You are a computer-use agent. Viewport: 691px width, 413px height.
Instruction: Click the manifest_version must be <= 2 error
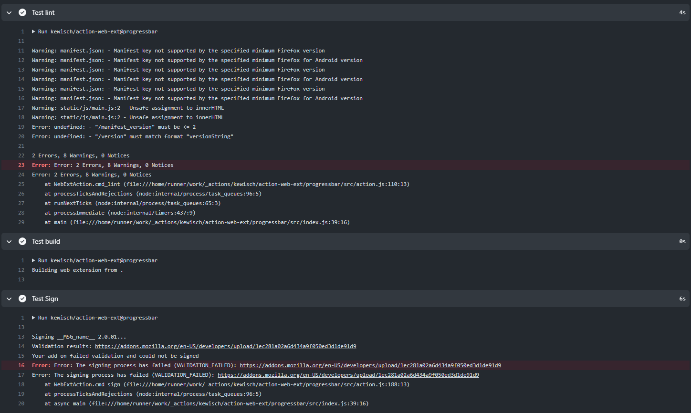pyautogui.click(x=114, y=127)
